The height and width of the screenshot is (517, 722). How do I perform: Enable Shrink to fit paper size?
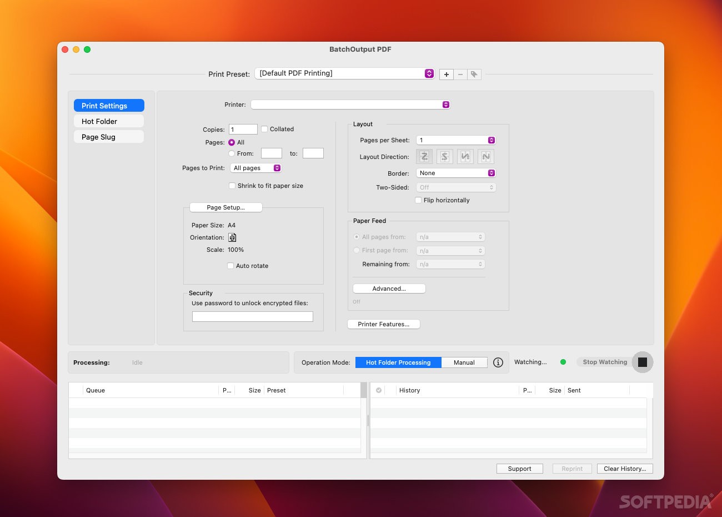pos(232,186)
